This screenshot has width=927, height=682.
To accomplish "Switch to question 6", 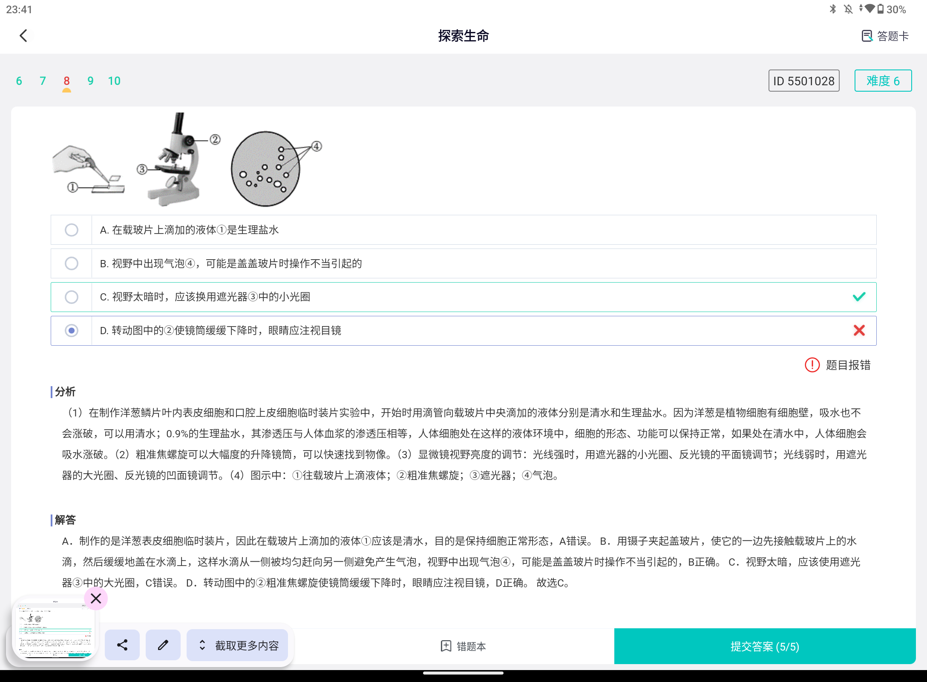I will tap(19, 81).
